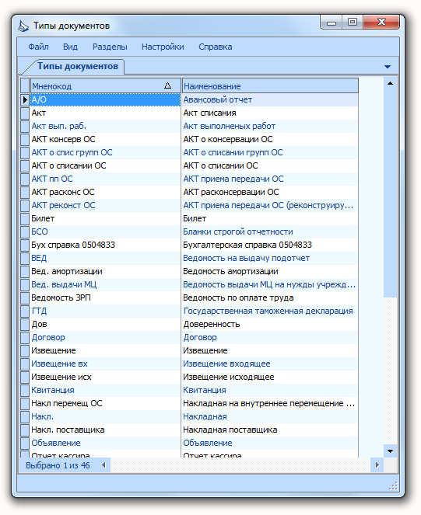Click the vertical scrollbar down arrow

tap(390, 451)
